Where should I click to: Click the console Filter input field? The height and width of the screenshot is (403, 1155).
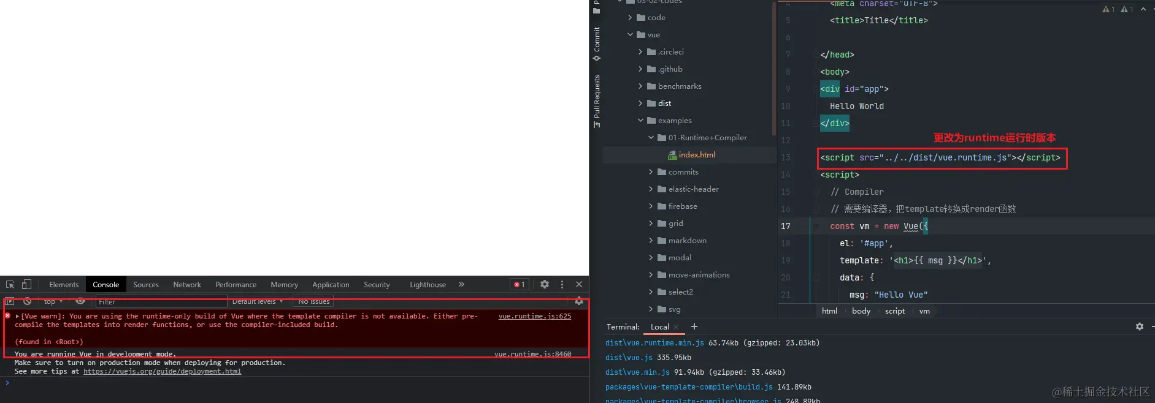[x=161, y=302]
